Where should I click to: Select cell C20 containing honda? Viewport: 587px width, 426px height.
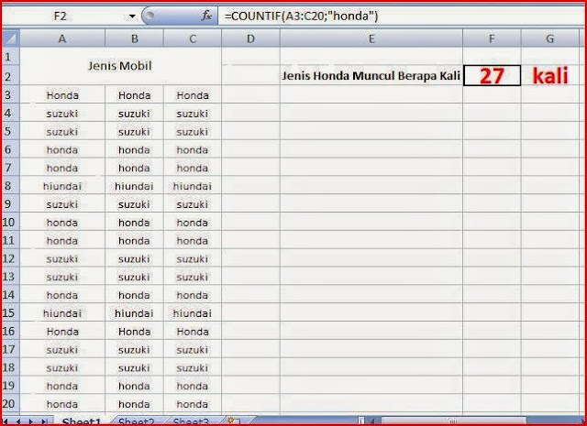193,404
